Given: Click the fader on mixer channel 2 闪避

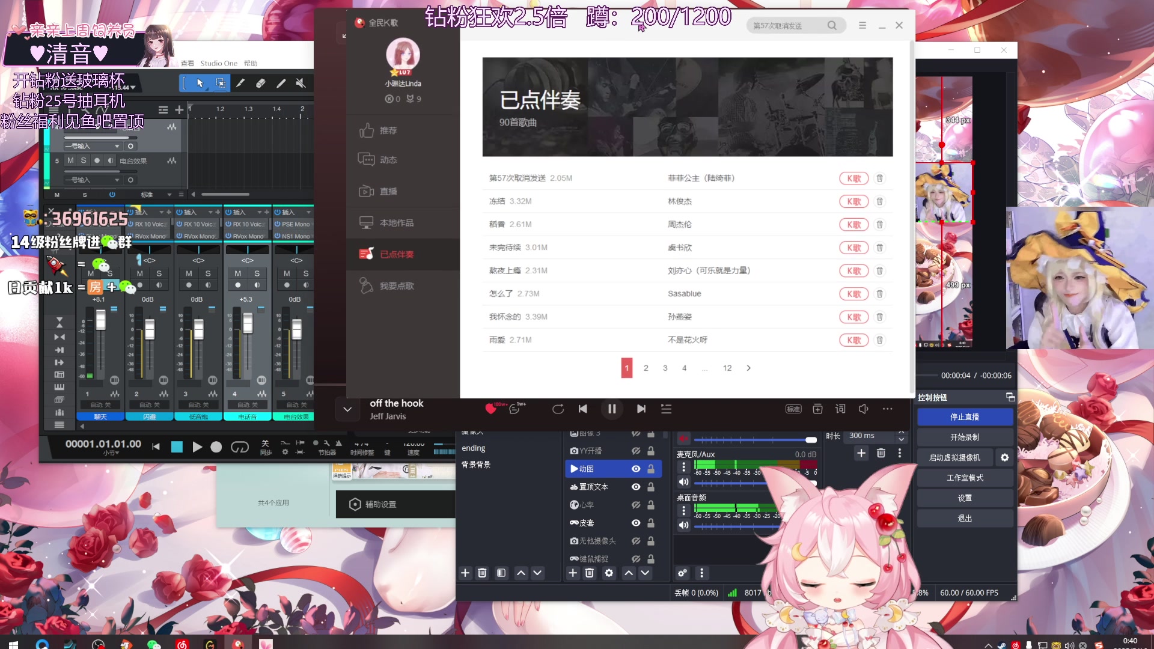Looking at the screenshot, I should [150, 329].
